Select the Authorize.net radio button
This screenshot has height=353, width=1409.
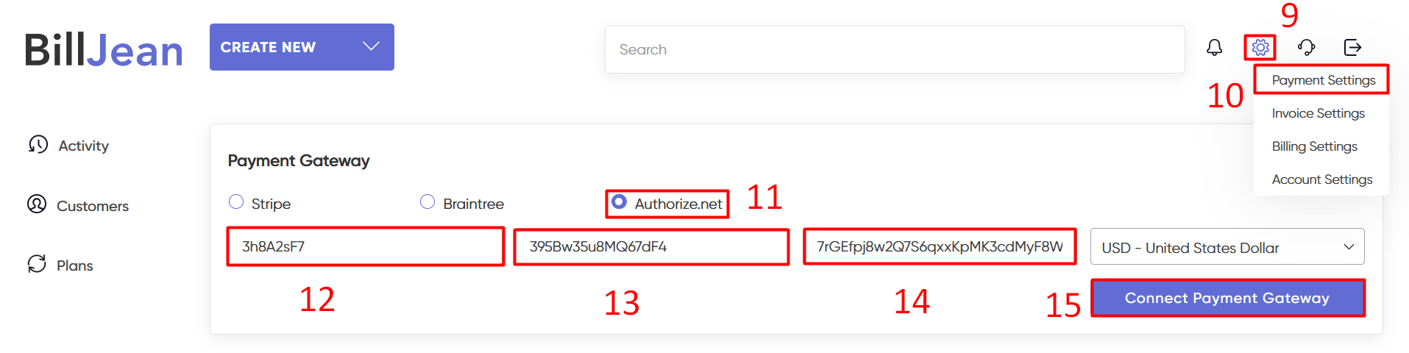pos(620,202)
